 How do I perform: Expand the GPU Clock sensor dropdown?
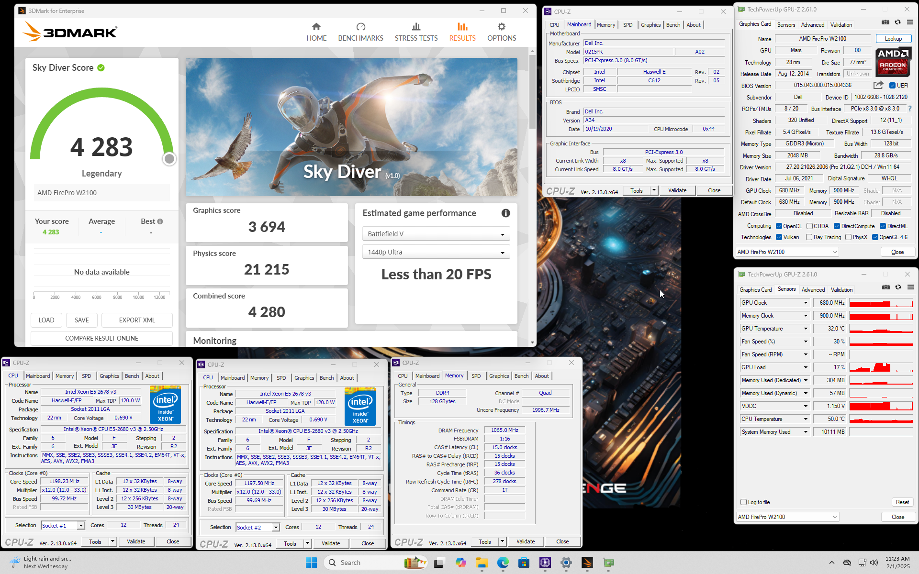[806, 303]
